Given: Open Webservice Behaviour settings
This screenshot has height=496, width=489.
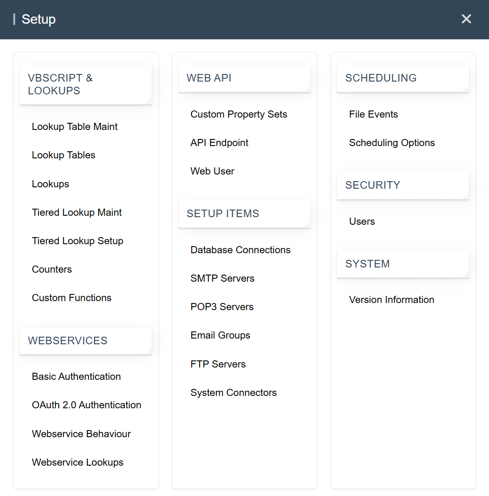Looking at the screenshot, I should 81,434.
